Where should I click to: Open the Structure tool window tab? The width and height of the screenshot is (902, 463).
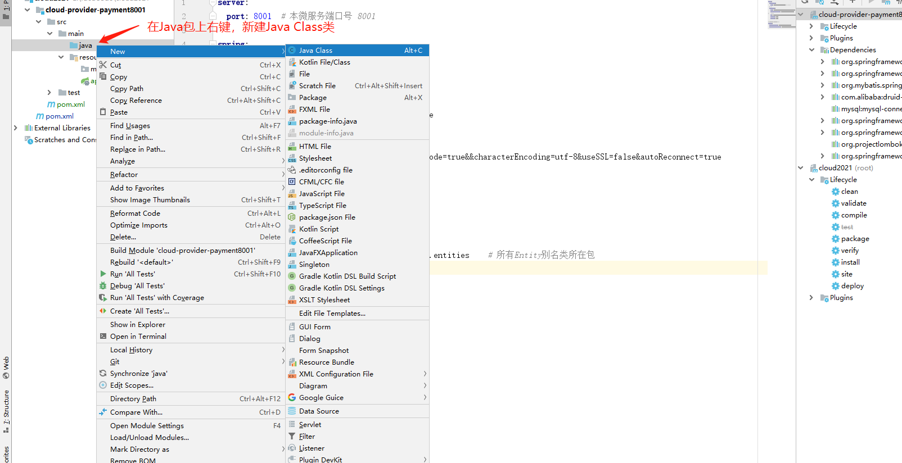(6, 411)
